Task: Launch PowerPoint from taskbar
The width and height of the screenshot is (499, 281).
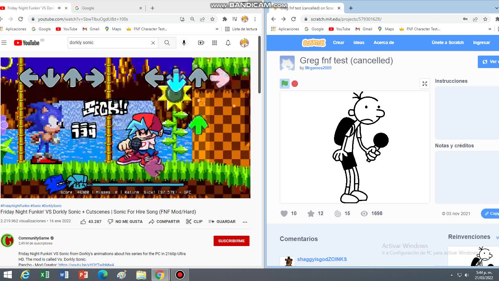Action: tap(83, 275)
